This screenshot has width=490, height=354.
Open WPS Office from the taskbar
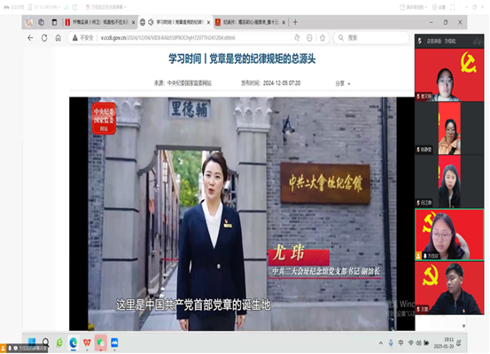tap(87, 342)
